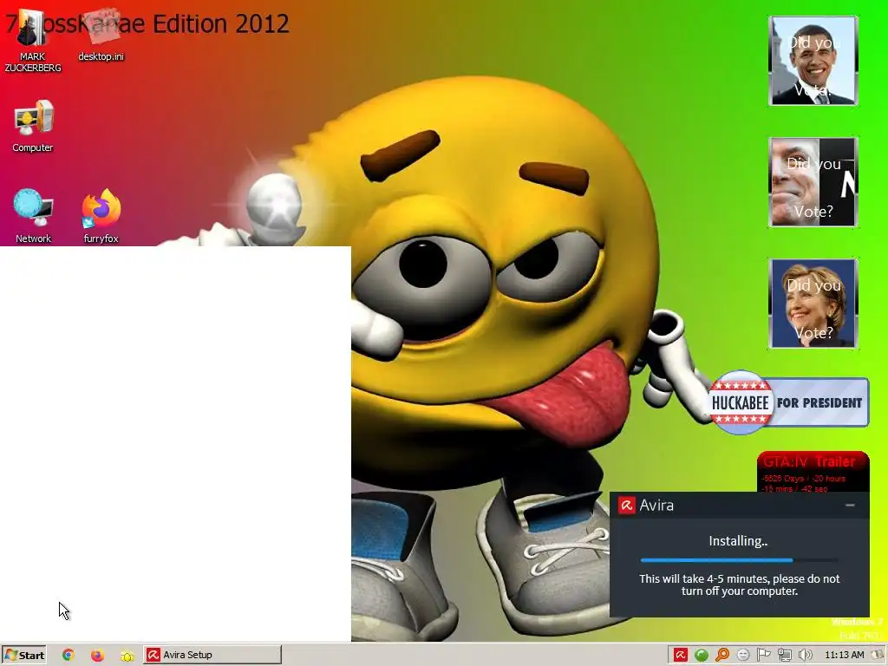Image resolution: width=888 pixels, height=666 pixels.
Task: Open the volume speaker tray icon
Action: click(805, 656)
